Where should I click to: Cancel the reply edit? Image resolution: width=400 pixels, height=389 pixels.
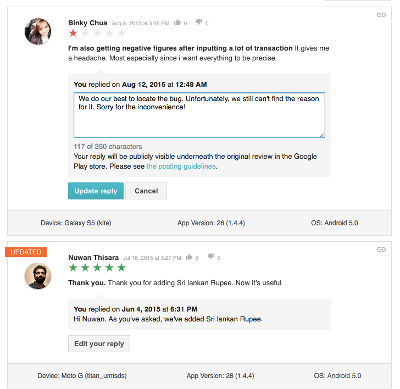pos(146,191)
